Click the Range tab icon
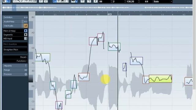 click(26, 70)
